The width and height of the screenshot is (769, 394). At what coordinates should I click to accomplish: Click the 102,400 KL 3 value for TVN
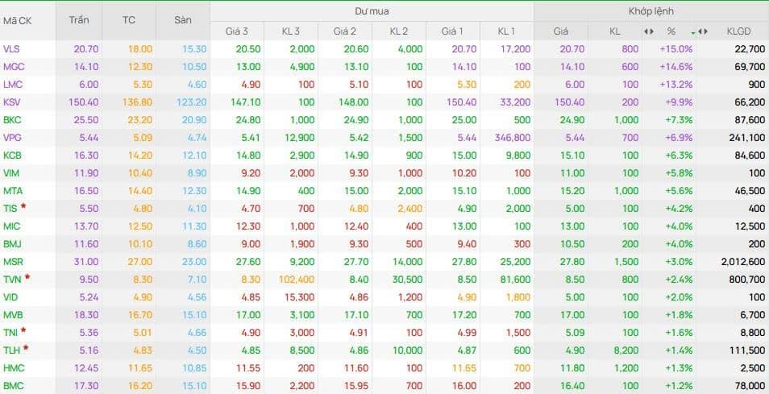pos(296,280)
